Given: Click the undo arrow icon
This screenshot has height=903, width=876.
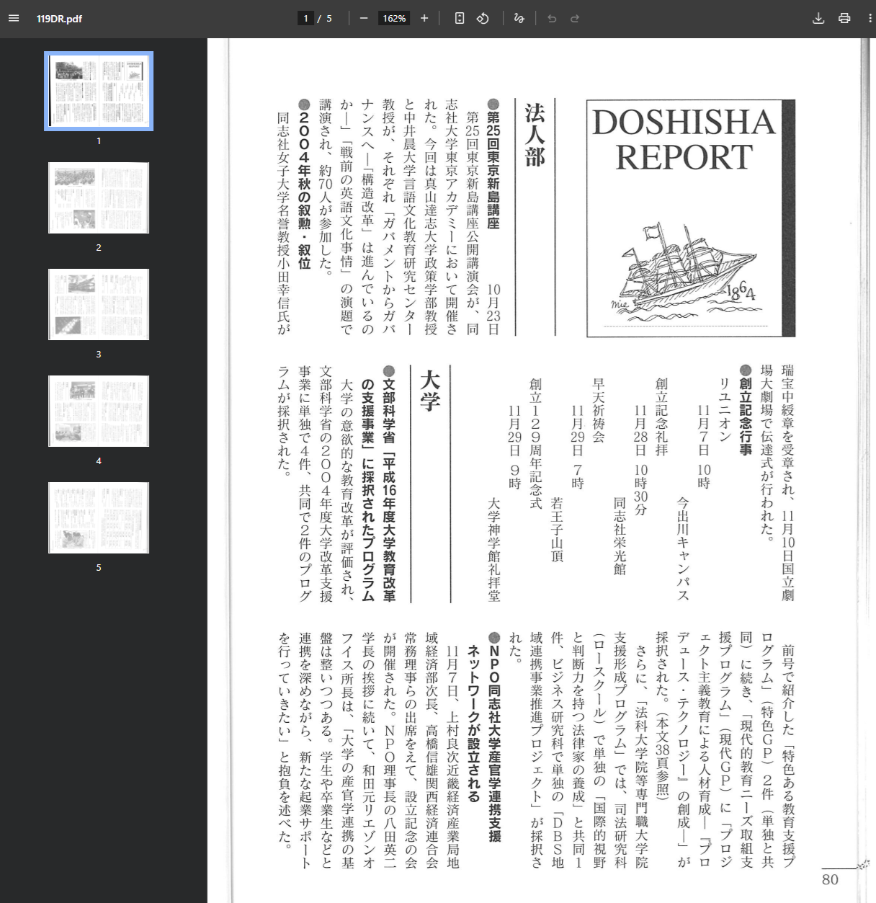Looking at the screenshot, I should [552, 18].
